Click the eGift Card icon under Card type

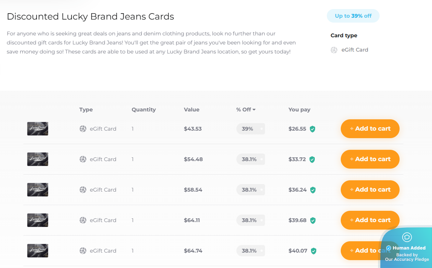pyautogui.click(x=334, y=50)
